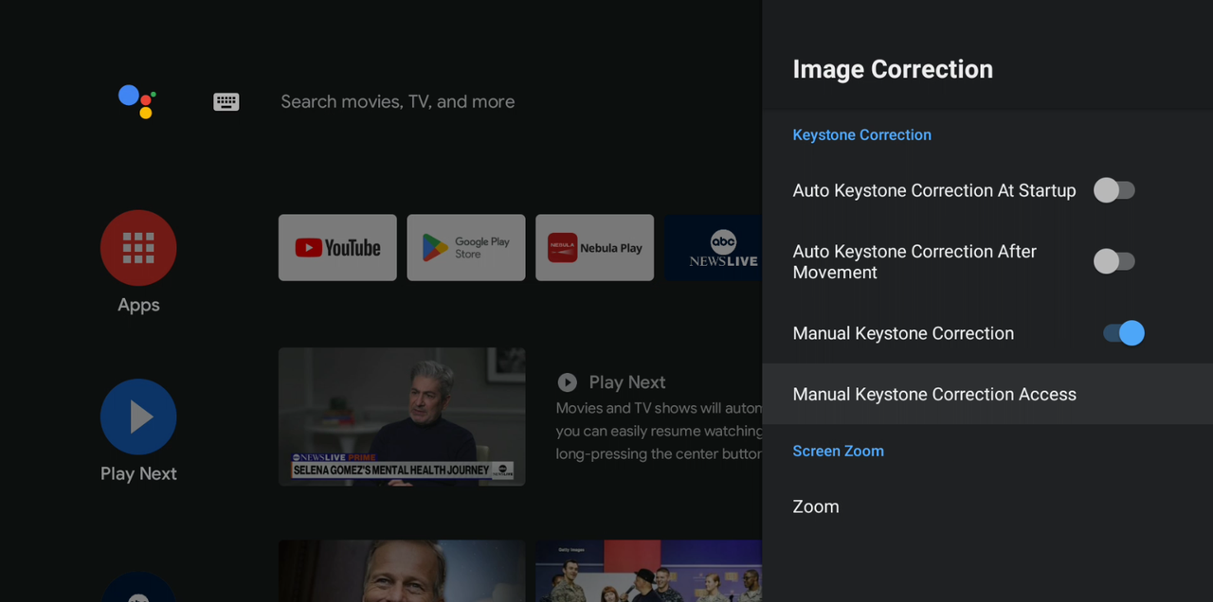
Task: Open the military group photo thumbnail
Action: (648, 571)
